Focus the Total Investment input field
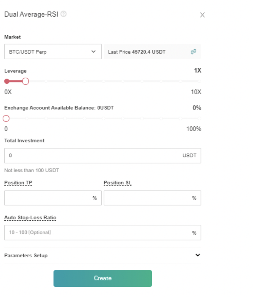The height and width of the screenshot is (297, 253). pos(93,156)
